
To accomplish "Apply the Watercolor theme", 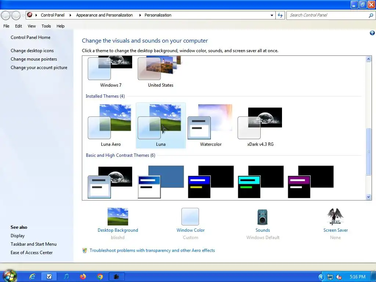I will tap(210, 126).
